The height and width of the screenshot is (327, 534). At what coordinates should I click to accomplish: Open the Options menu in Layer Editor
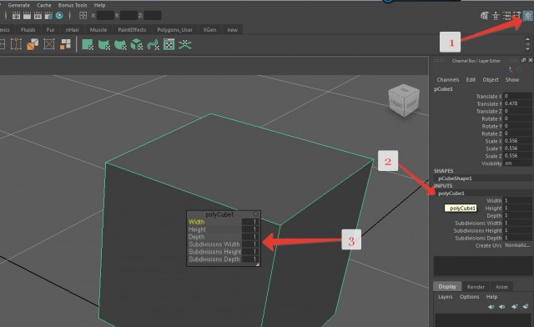(x=469, y=297)
